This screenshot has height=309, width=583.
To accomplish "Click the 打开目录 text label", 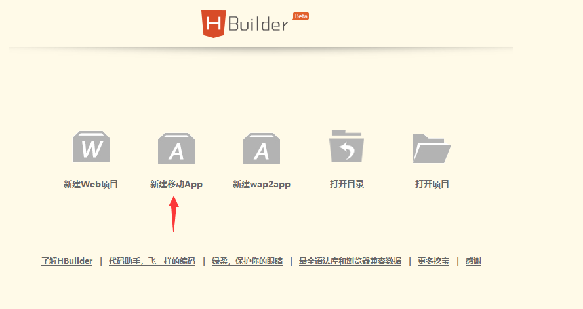I will pyautogui.click(x=347, y=185).
